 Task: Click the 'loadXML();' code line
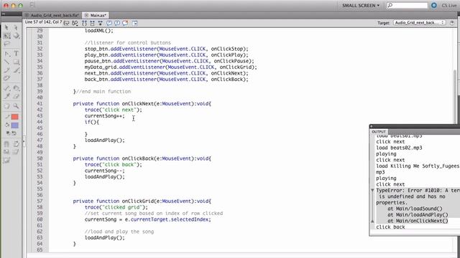coord(99,30)
